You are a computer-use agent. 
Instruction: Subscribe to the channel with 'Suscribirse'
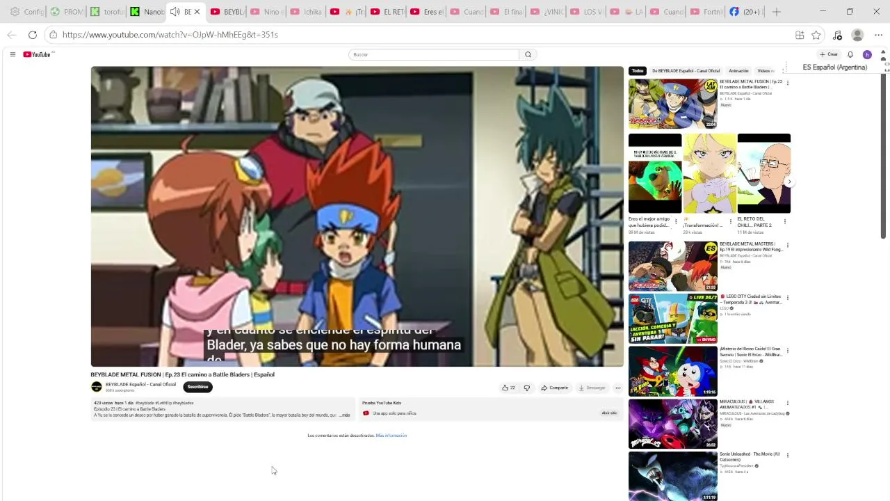click(x=197, y=387)
